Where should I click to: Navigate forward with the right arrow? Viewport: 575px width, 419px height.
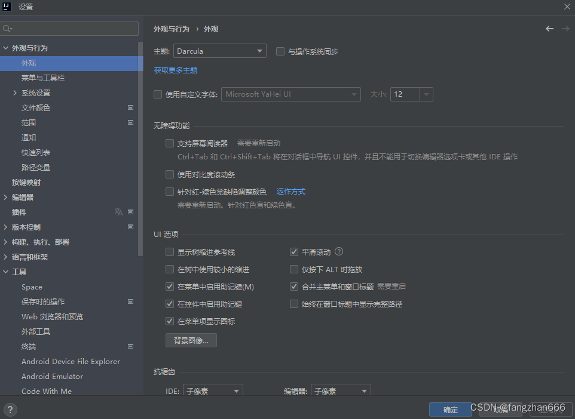point(565,29)
